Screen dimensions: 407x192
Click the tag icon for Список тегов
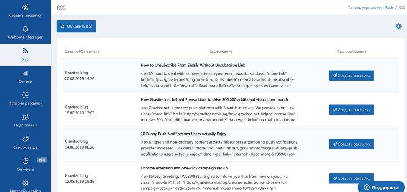tap(25, 139)
